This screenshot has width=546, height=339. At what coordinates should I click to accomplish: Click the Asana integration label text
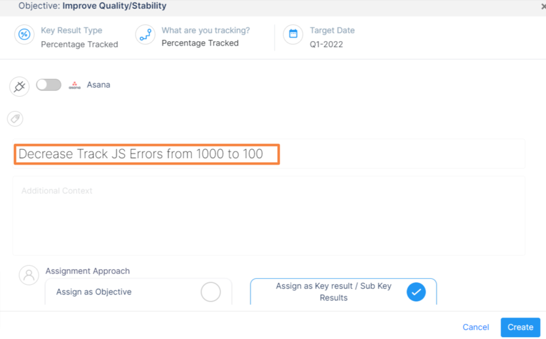click(98, 85)
